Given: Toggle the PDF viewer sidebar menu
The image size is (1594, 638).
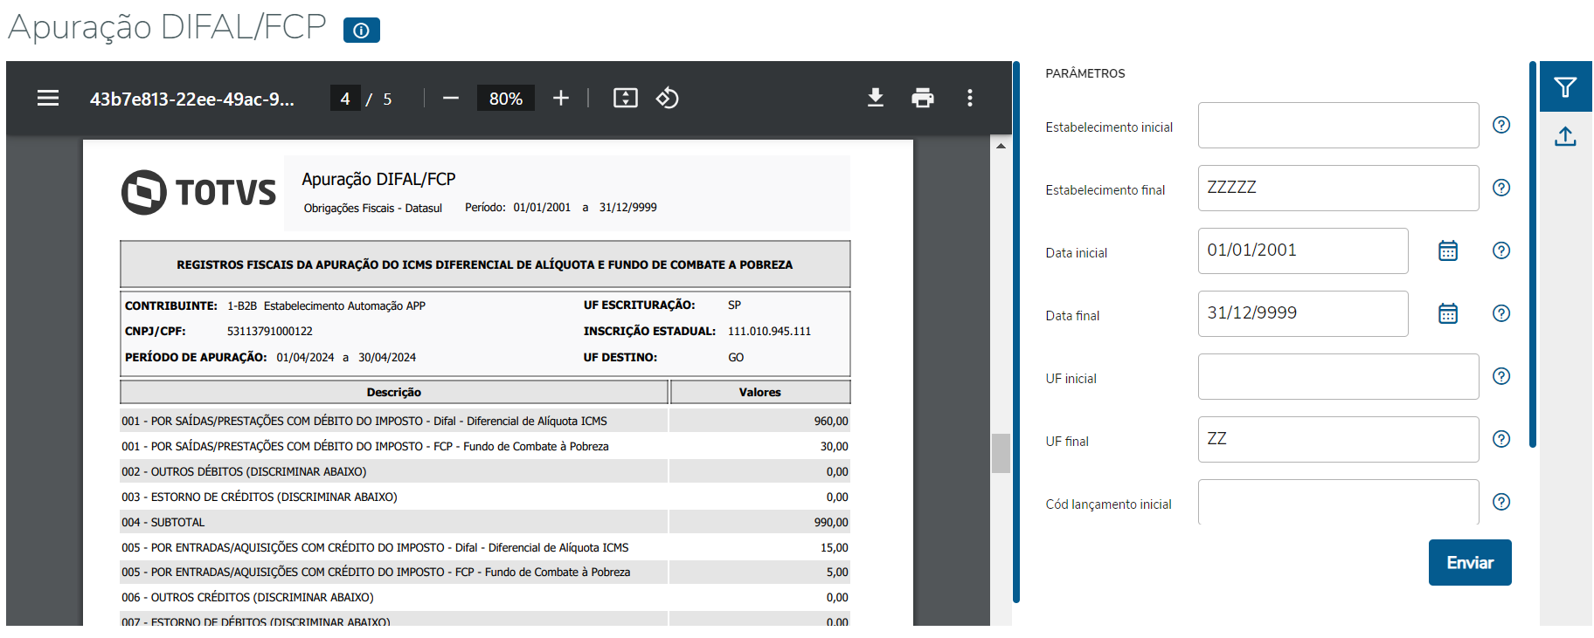Looking at the screenshot, I should (x=48, y=99).
